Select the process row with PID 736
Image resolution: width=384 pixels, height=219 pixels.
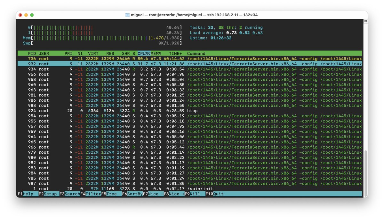[x=190, y=59]
